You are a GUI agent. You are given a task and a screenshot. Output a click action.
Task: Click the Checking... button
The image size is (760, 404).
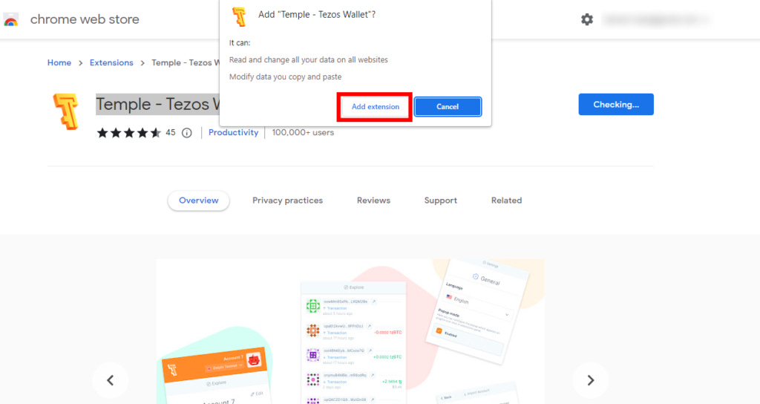pyautogui.click(x=615, y=104)
